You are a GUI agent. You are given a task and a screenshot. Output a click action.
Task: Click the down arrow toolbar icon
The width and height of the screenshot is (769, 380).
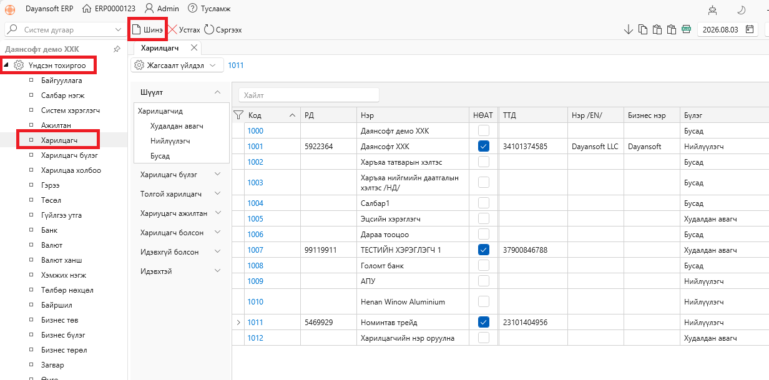628,29
